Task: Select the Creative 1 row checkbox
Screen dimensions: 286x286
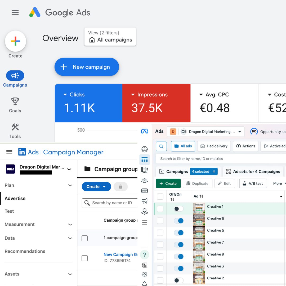Action: coord(160,209)
